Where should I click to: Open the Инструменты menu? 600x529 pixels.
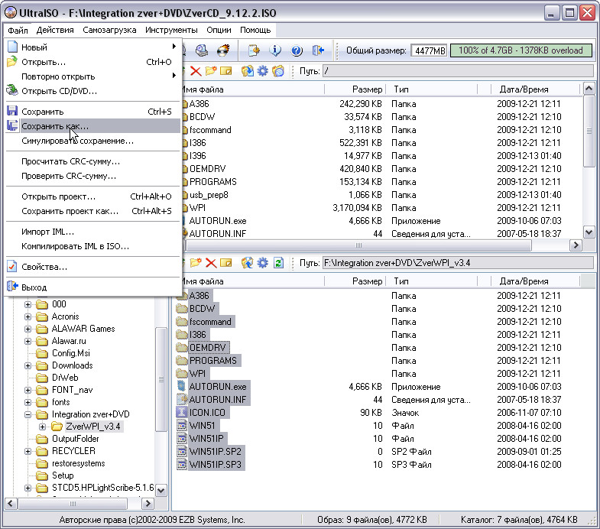click(x=171, y=30)
